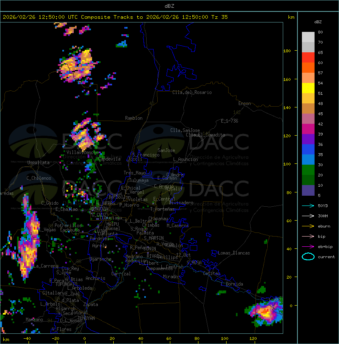
Task: Click the magenta eb+bip arrow symbol
Action: tap(308, 247)
